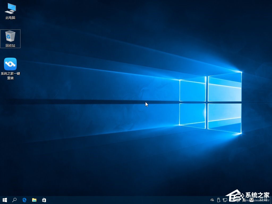Open Microsoft Store from the taskbar
The height and width of the screenshot is (204, 272).
coord(44,200)
